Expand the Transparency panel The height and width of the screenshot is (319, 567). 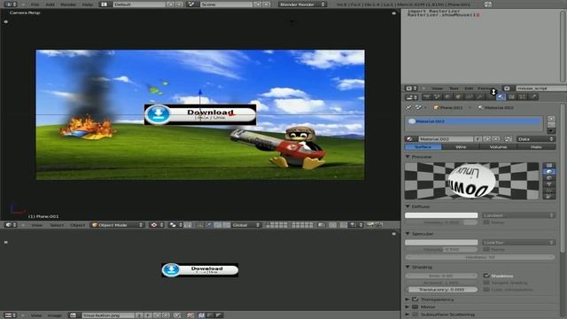point(408,300)
